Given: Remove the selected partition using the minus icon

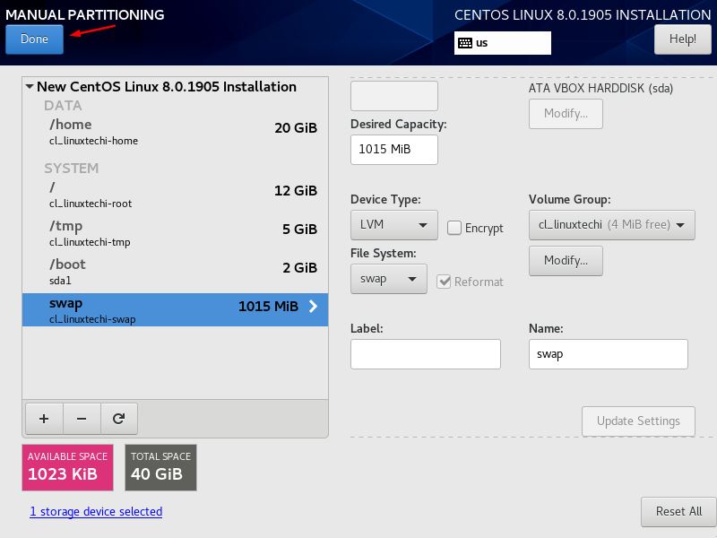Looking at the screenshot, I should point(81,418).
